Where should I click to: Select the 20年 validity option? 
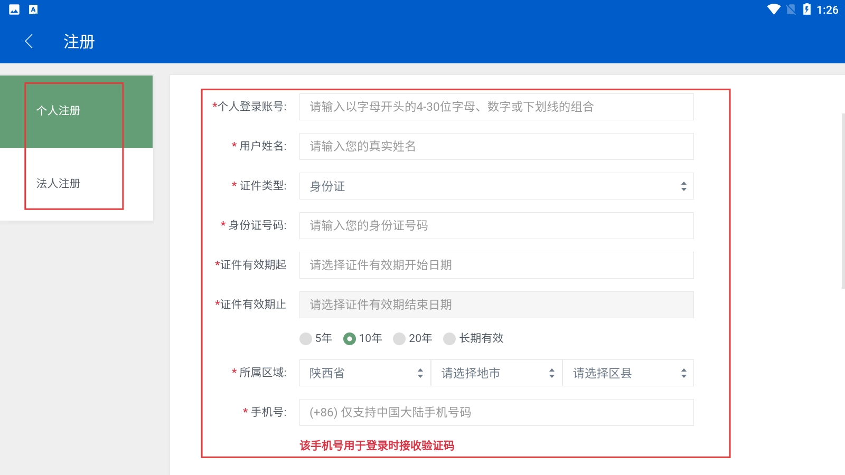click(x=399, y=338)
